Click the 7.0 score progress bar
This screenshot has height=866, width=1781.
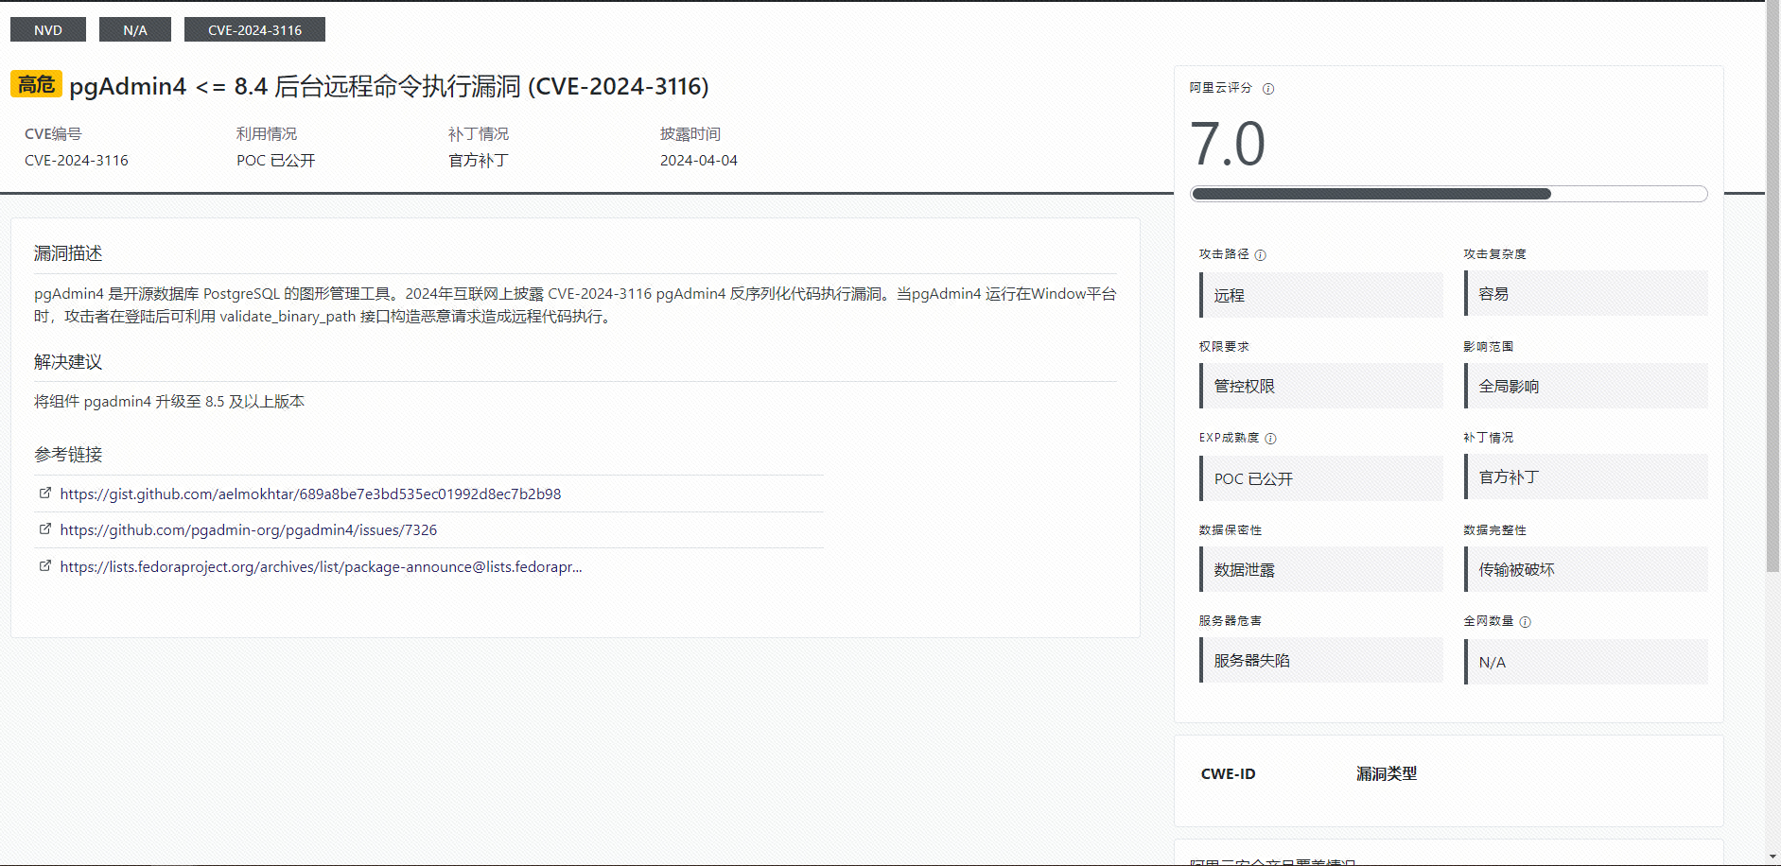click(1448, 194)
